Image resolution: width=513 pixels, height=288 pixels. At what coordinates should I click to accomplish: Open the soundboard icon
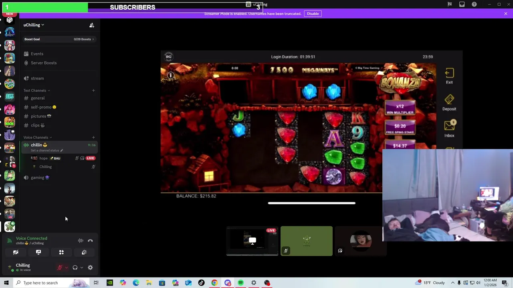pos(84,252)
